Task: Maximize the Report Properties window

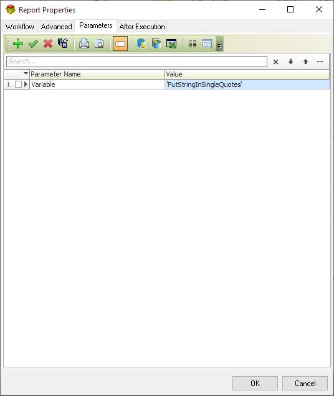Action: point(290,9)
